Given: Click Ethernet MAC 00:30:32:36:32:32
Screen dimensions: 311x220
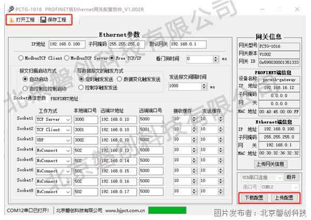Looking at the screenshot, I should pos(279,153).
